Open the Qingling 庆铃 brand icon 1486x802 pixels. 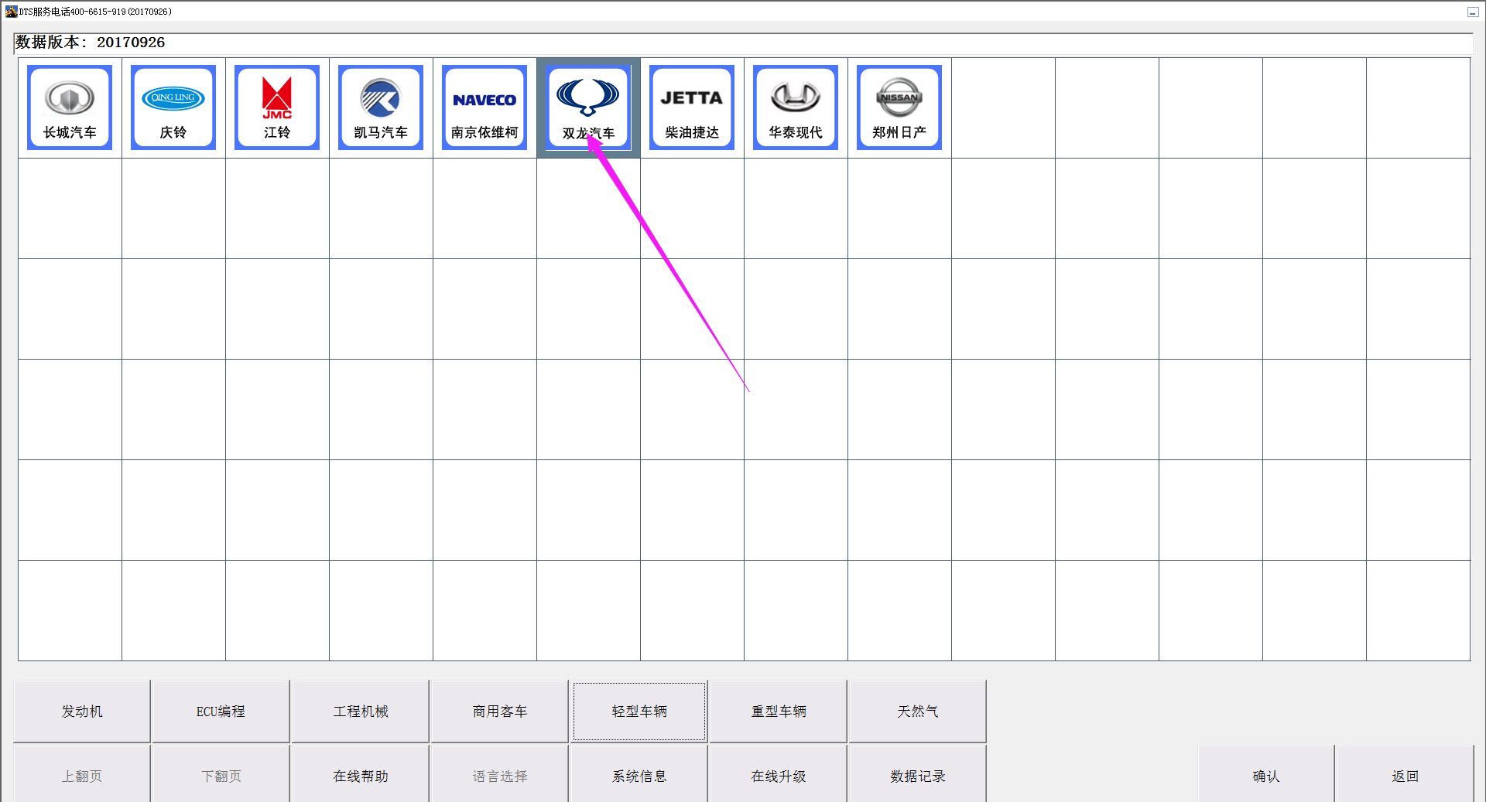[173, 108]
